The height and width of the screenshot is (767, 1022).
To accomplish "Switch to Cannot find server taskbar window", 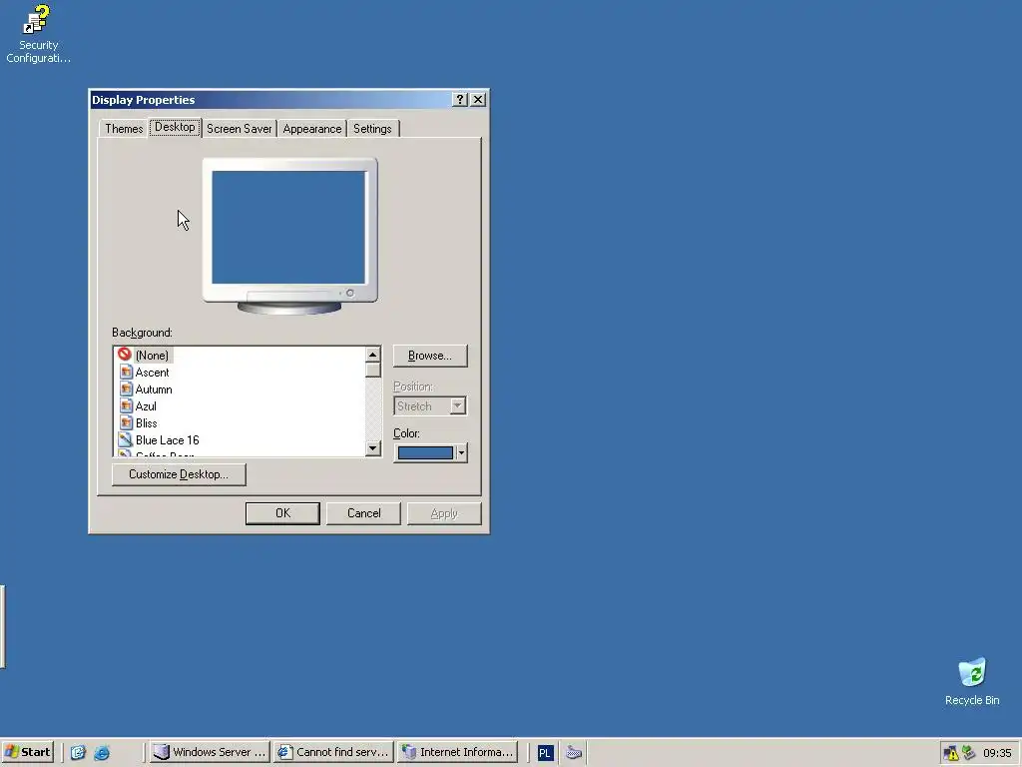I will coord(333,752).
